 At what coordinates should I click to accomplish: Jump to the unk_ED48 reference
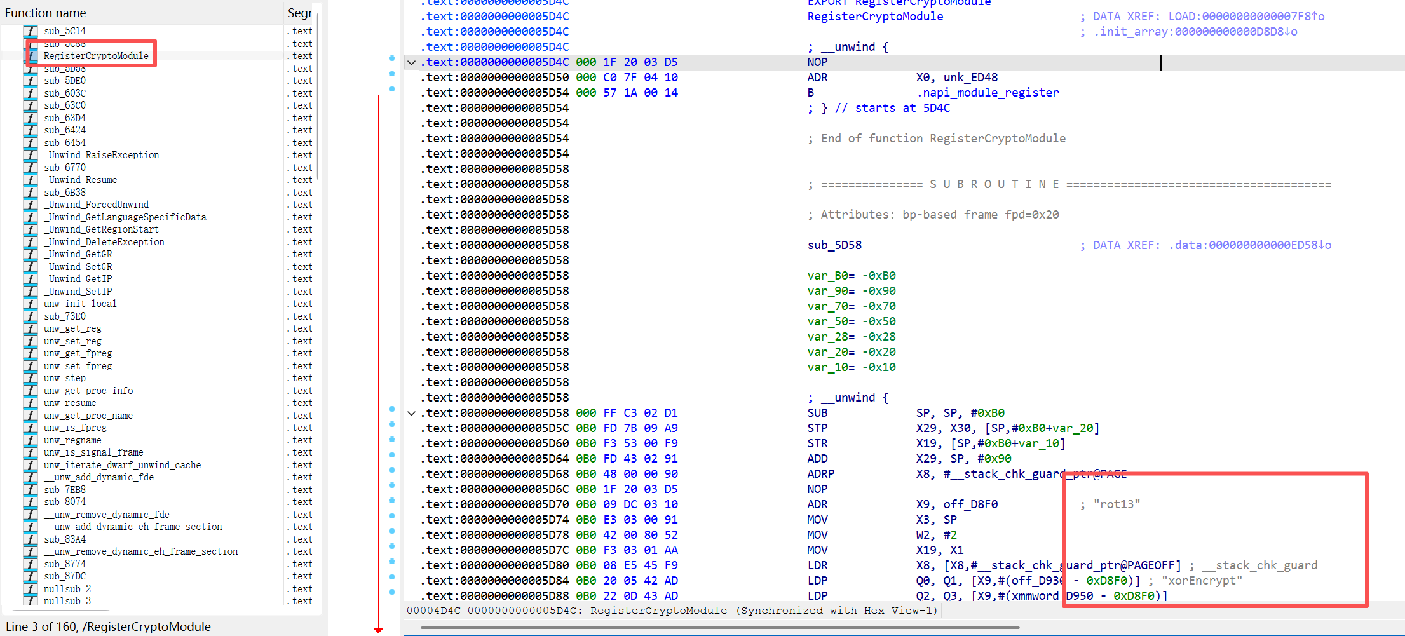click(970, 78)
